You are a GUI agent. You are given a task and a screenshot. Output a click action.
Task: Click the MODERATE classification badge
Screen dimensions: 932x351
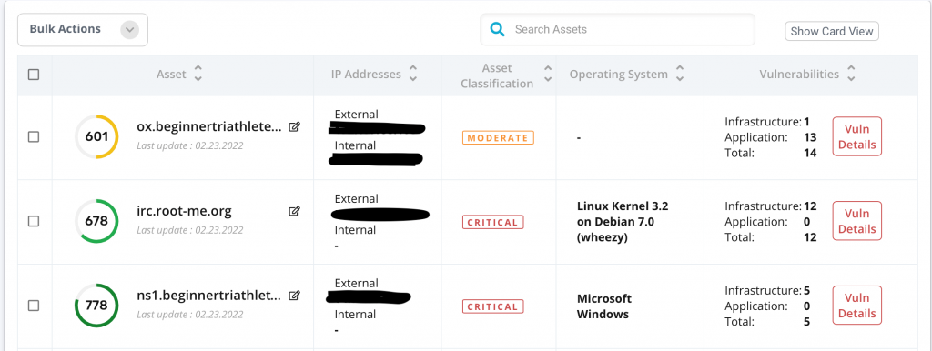point(498,138)
